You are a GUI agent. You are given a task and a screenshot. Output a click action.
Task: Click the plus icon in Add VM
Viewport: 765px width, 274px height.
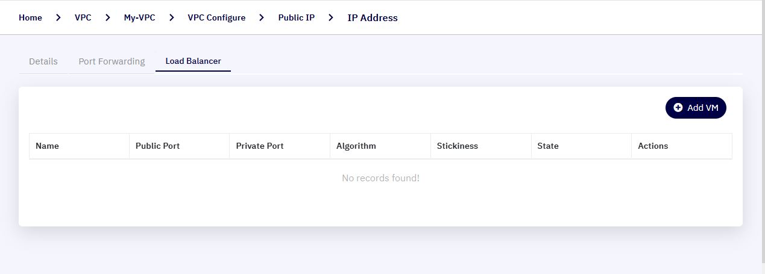(678, 108)
